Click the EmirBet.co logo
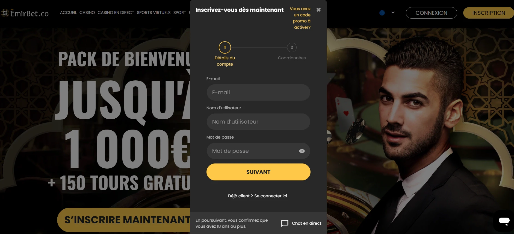 point(25,13)
